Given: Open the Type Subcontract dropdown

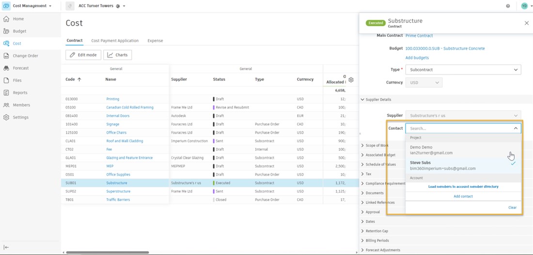Looking at the screenshot, I should pos(463,70).
